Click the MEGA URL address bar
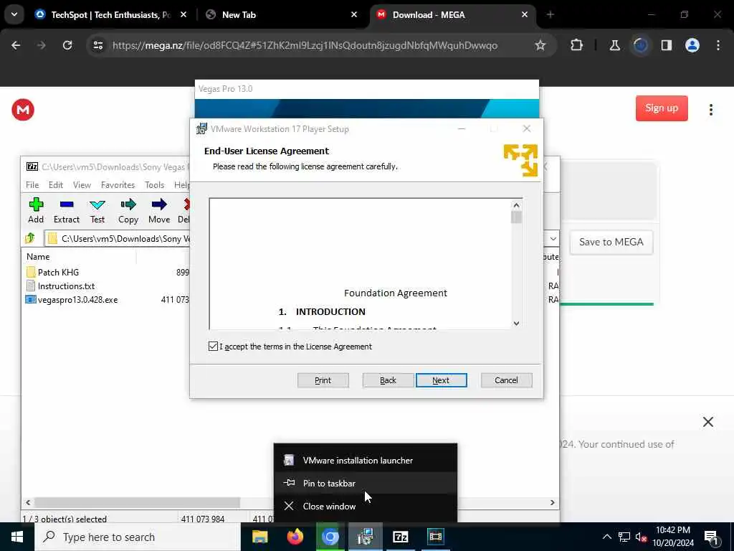This screenshot has width=734, height=551. (x=305, y=45)
